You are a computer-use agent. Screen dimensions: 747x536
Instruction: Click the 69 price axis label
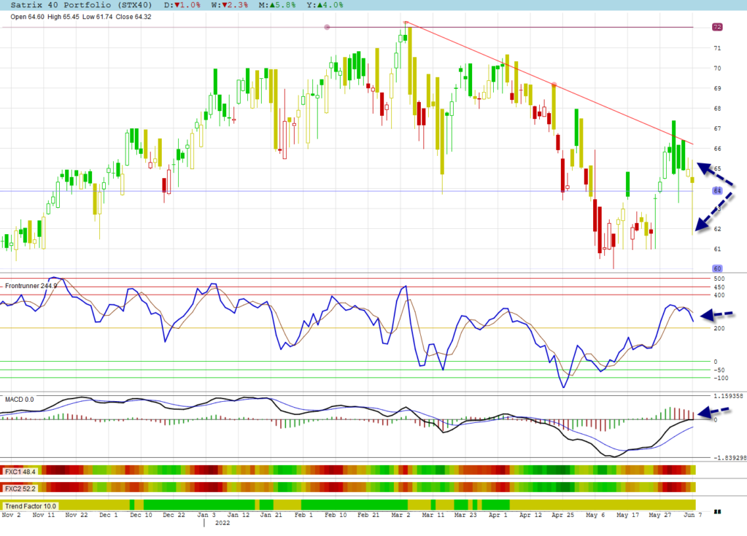click(717, 88)
